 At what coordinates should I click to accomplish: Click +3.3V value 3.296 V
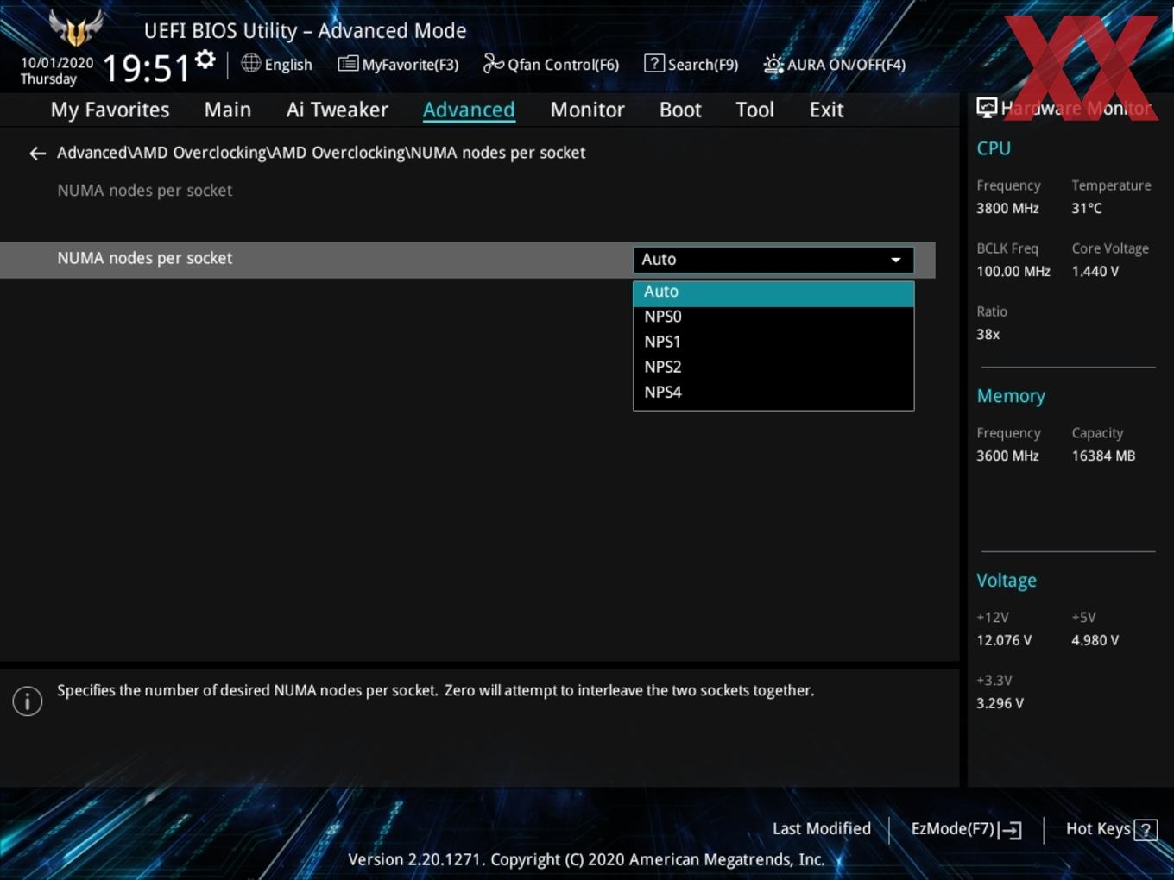1000,704
